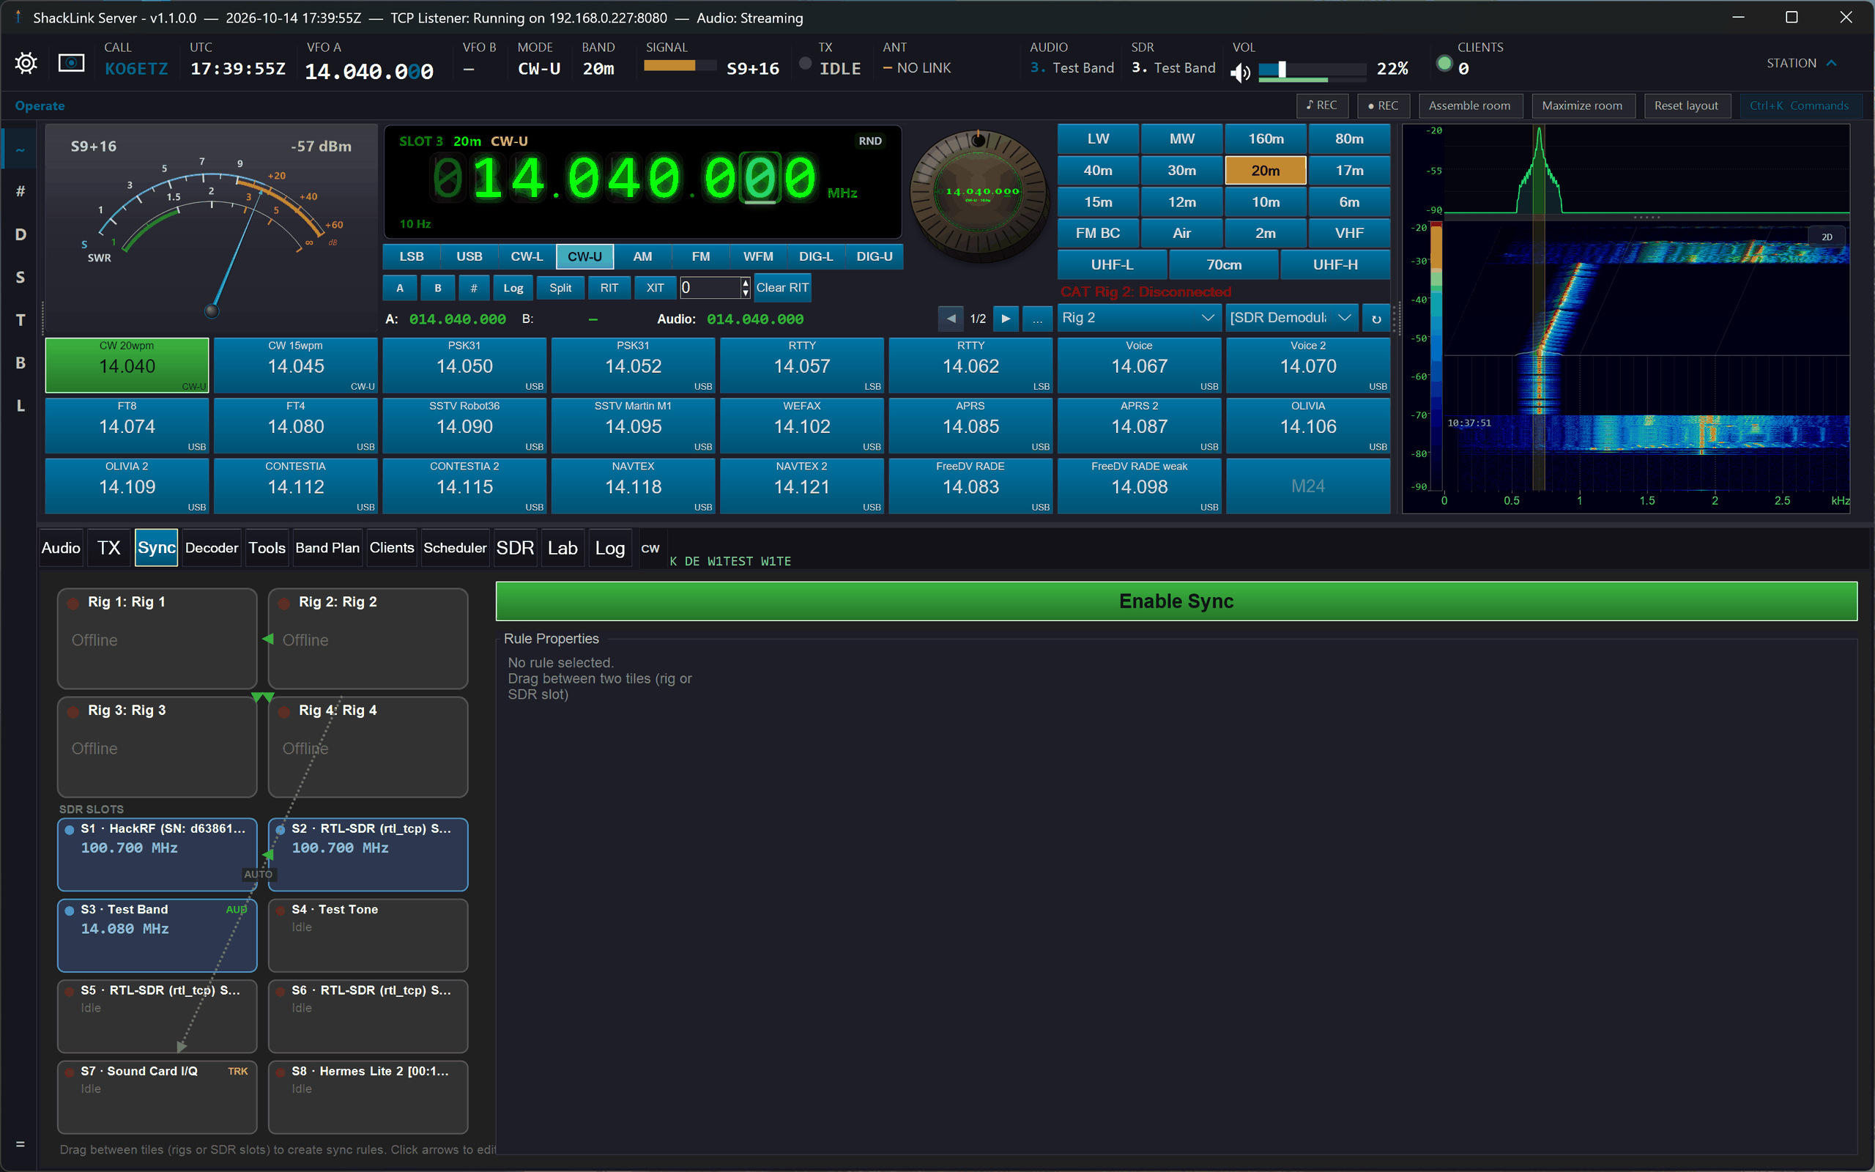Image resolution: width=1875 pixels, height=1172 pixels.
Task: Click the Enable Sync button
Action: pos(1176,601)
